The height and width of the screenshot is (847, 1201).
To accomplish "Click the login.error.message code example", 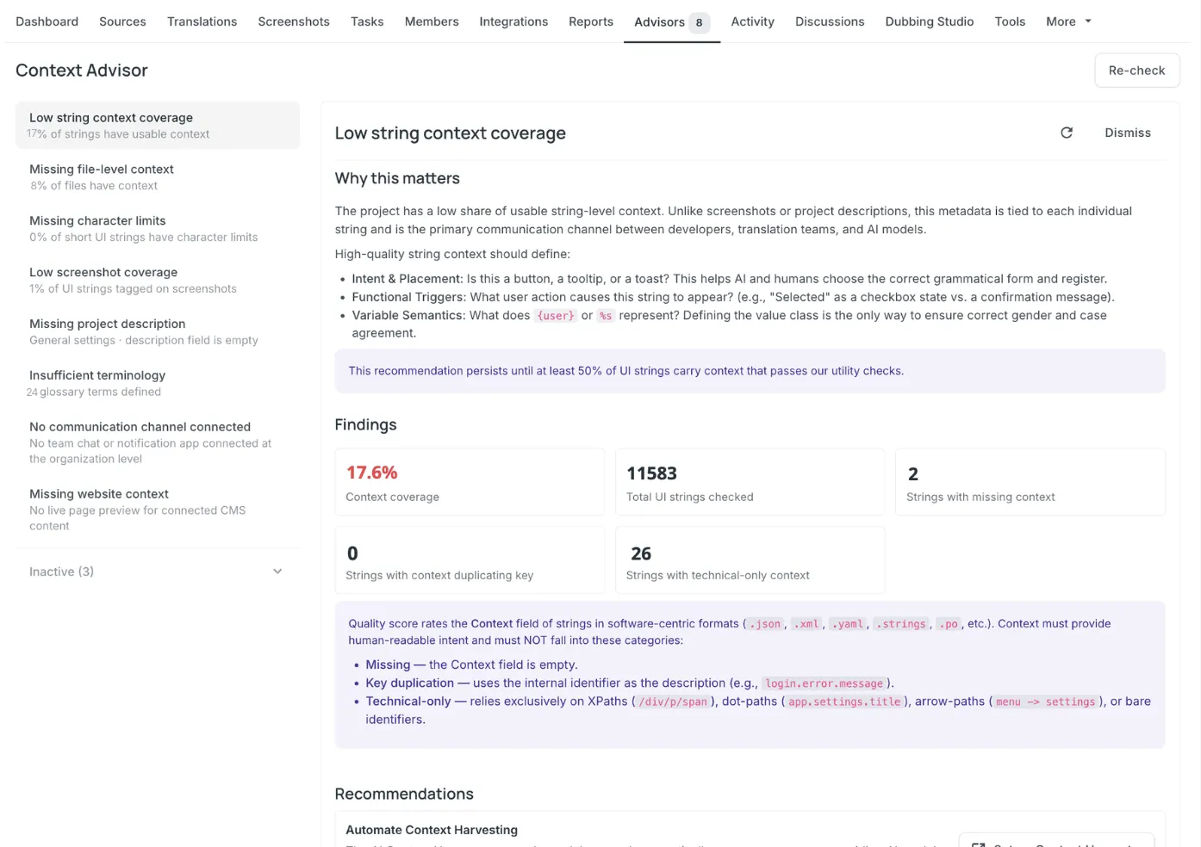I will (x=825, y=683).
